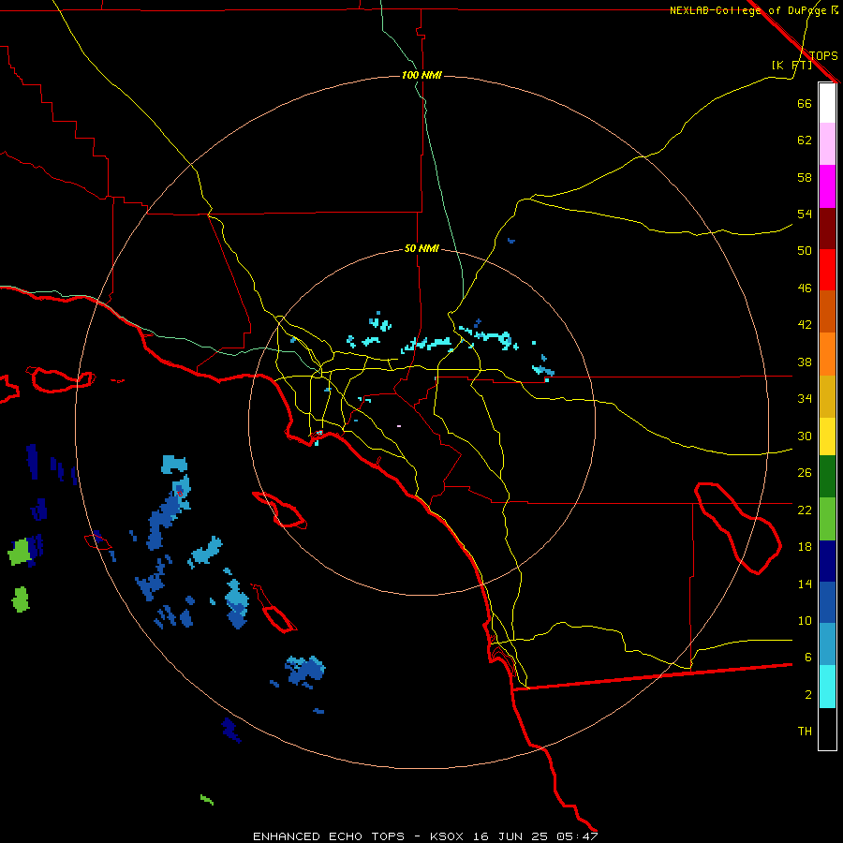Viewport: 843px width, 843px height.
Task: Select the black TH swatch in the legend
Action: (827, 729)
